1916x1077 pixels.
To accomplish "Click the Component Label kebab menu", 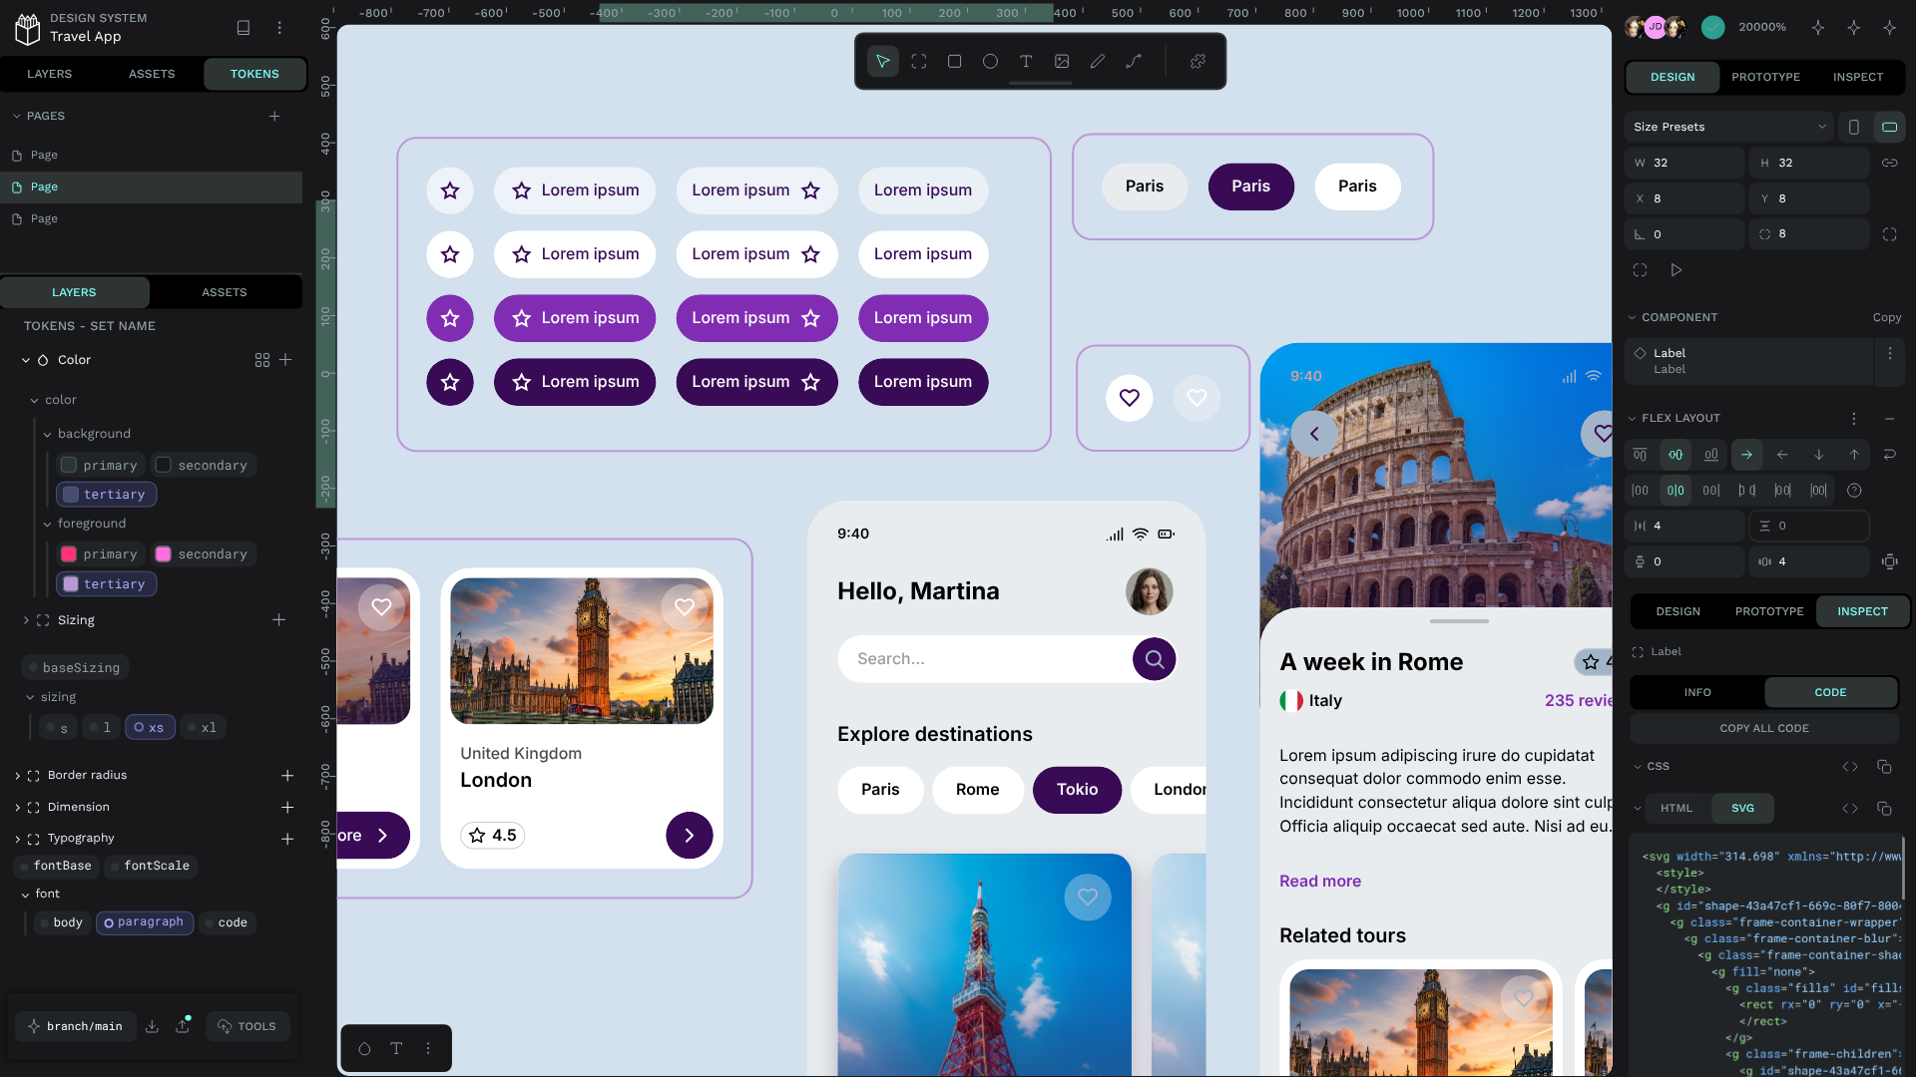I will [1889, 353].
